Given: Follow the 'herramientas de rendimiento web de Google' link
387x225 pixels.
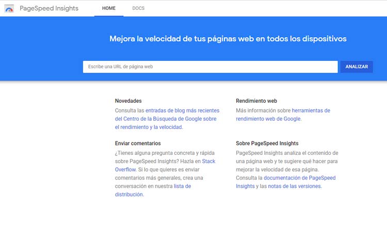Looking at the screenshot, I should (x=283, y=115).
